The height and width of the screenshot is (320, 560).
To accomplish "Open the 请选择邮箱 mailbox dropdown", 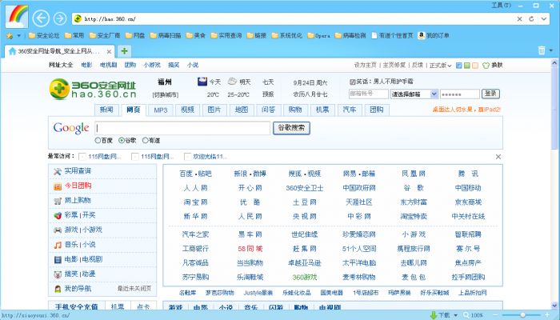I will (x=414, y=94).
